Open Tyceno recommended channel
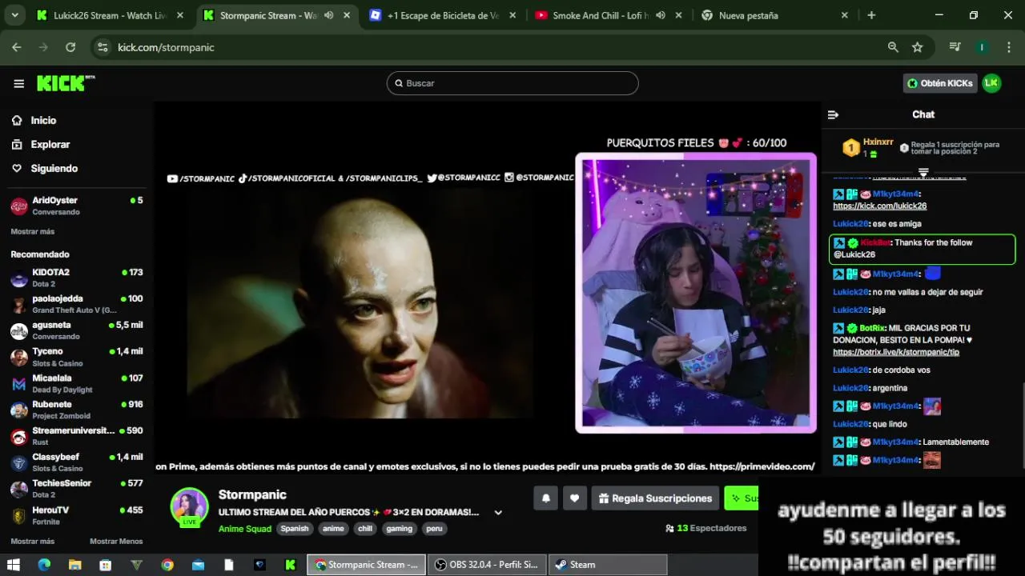 [x=77, y=357]
